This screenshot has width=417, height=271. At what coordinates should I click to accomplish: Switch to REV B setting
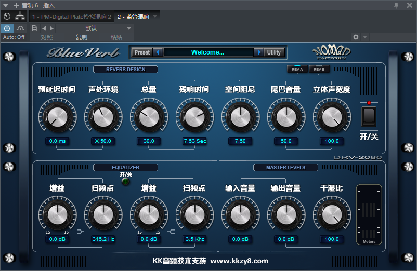click(319, 69)
